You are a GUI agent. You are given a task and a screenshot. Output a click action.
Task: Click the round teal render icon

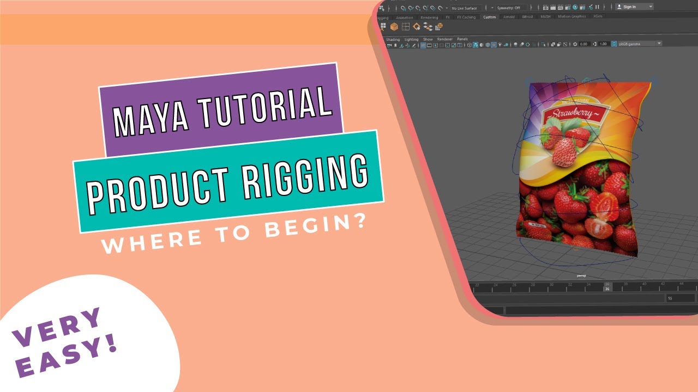575,7
